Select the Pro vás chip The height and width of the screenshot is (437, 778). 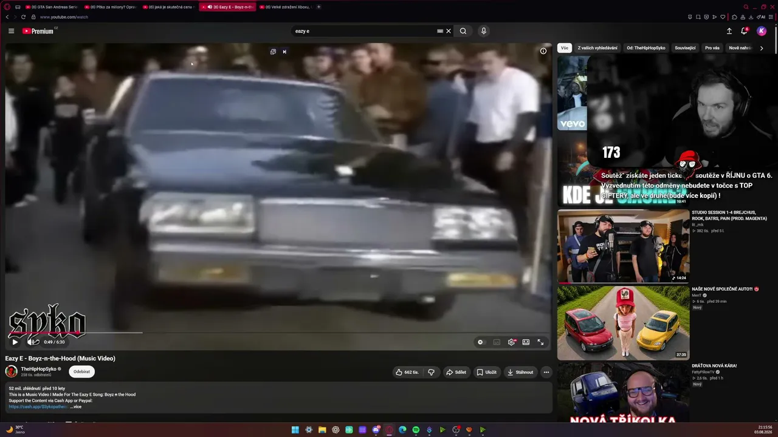click(712, 48)
